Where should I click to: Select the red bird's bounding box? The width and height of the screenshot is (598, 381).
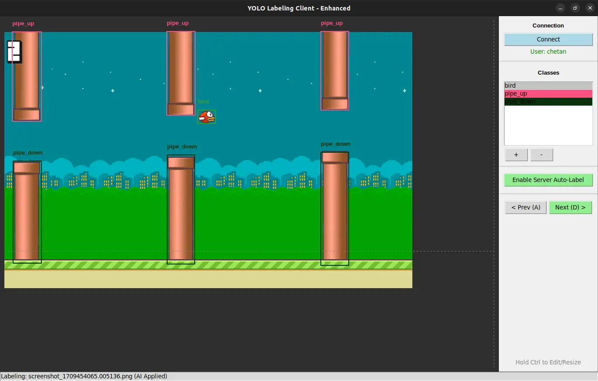click(x=206, y=117)
